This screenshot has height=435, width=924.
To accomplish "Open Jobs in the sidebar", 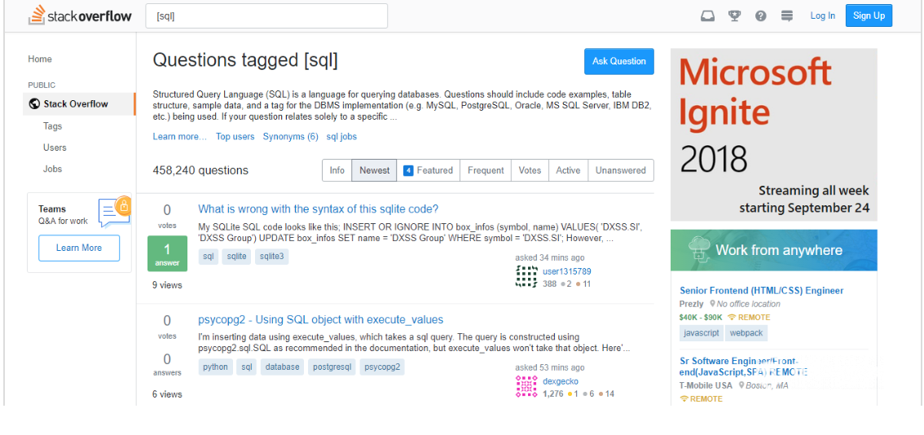I will [52, 169].
